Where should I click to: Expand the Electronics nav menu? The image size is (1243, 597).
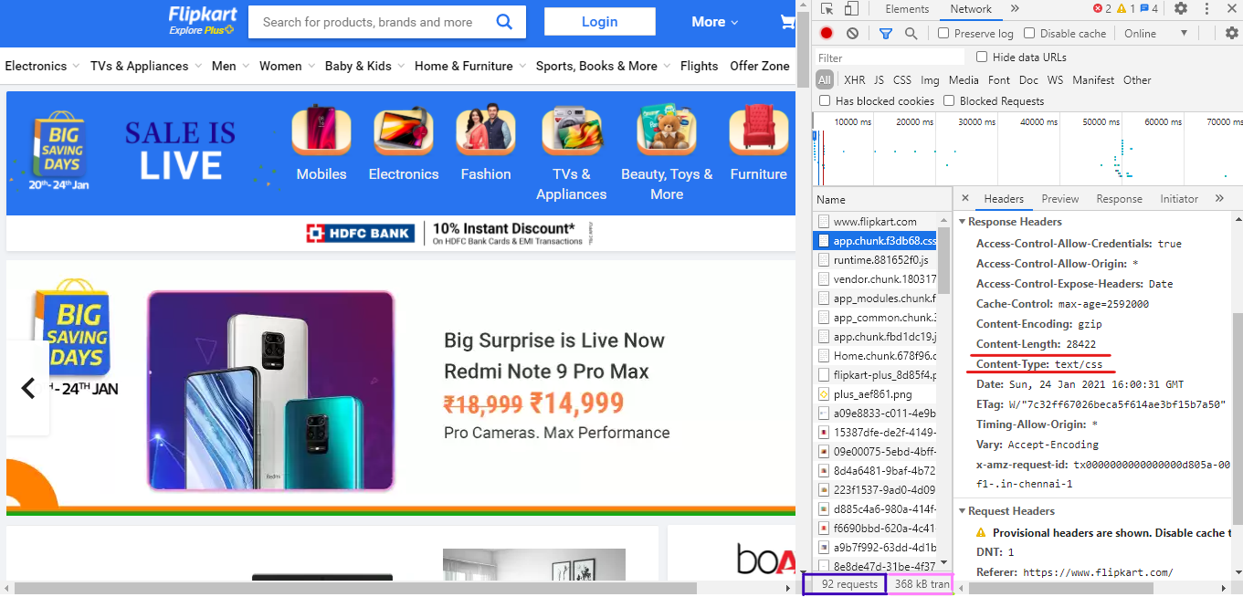42,66
